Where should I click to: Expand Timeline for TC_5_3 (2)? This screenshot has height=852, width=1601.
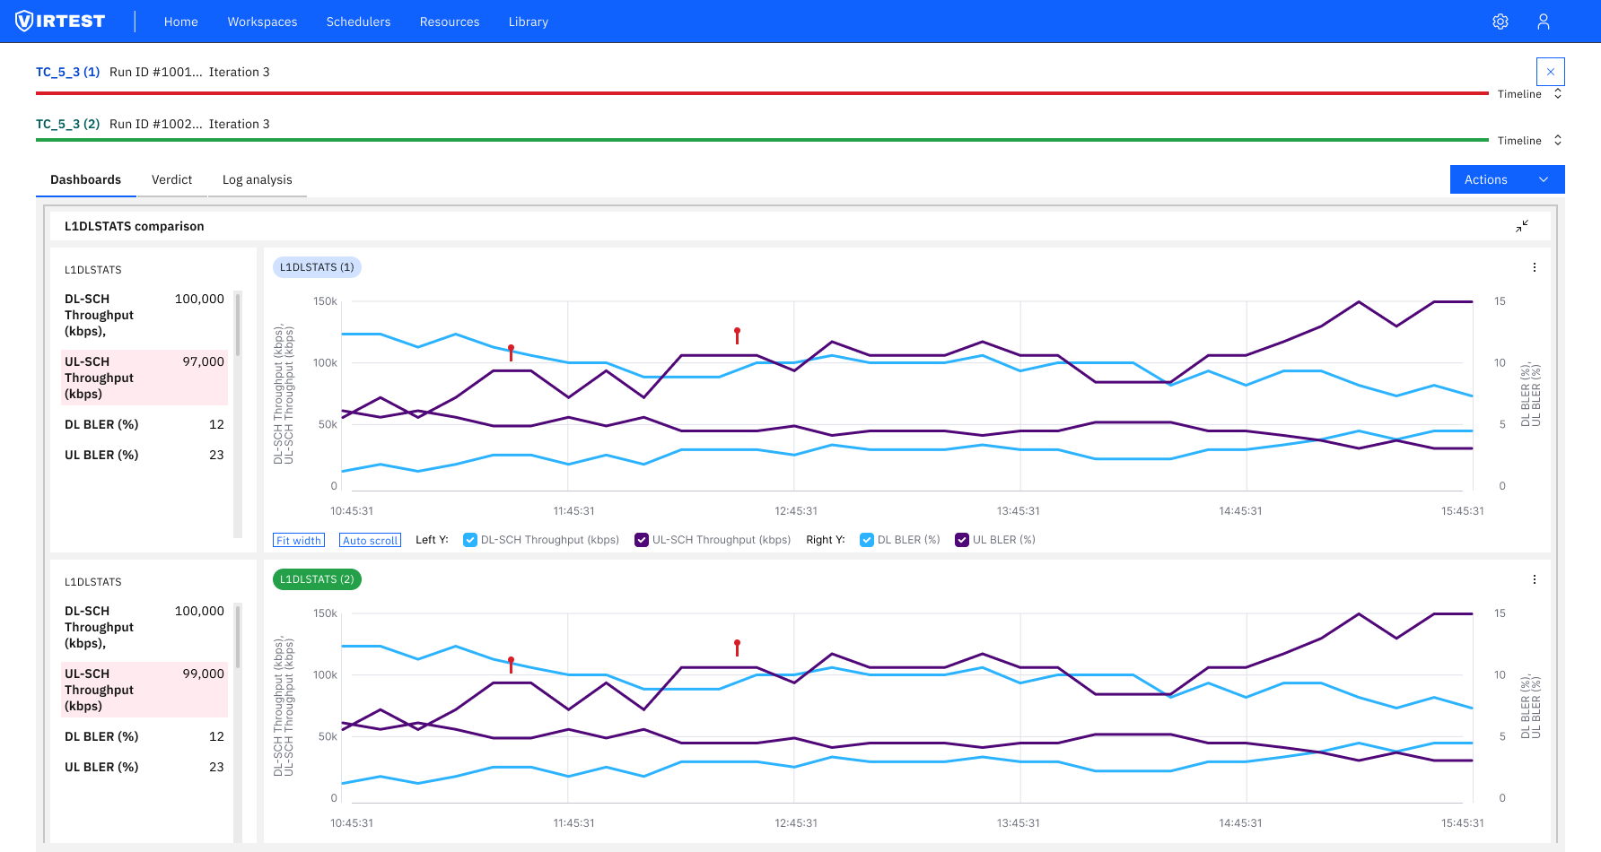1559,140
